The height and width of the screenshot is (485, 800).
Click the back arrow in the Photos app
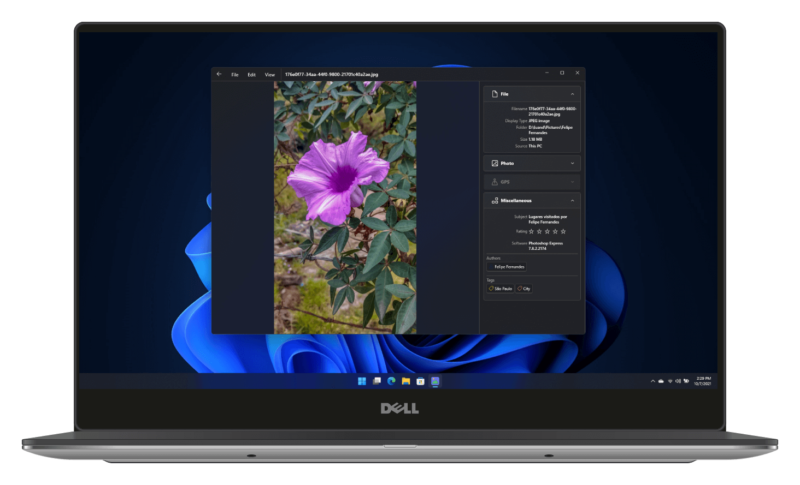click(x=219, y=74)
